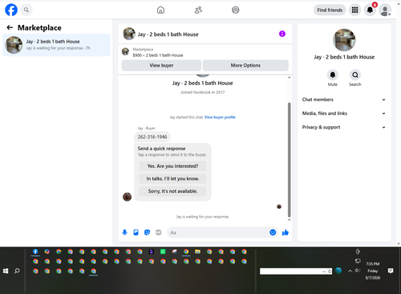The image size is (401, 294).
Task: Open the green WhatsApp taskbar icon
Action: 163,251
